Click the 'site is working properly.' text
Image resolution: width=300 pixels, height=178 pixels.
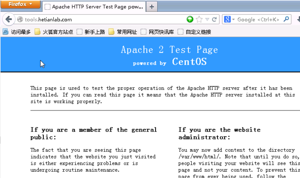pyautogui.click(x=66, y=102)
